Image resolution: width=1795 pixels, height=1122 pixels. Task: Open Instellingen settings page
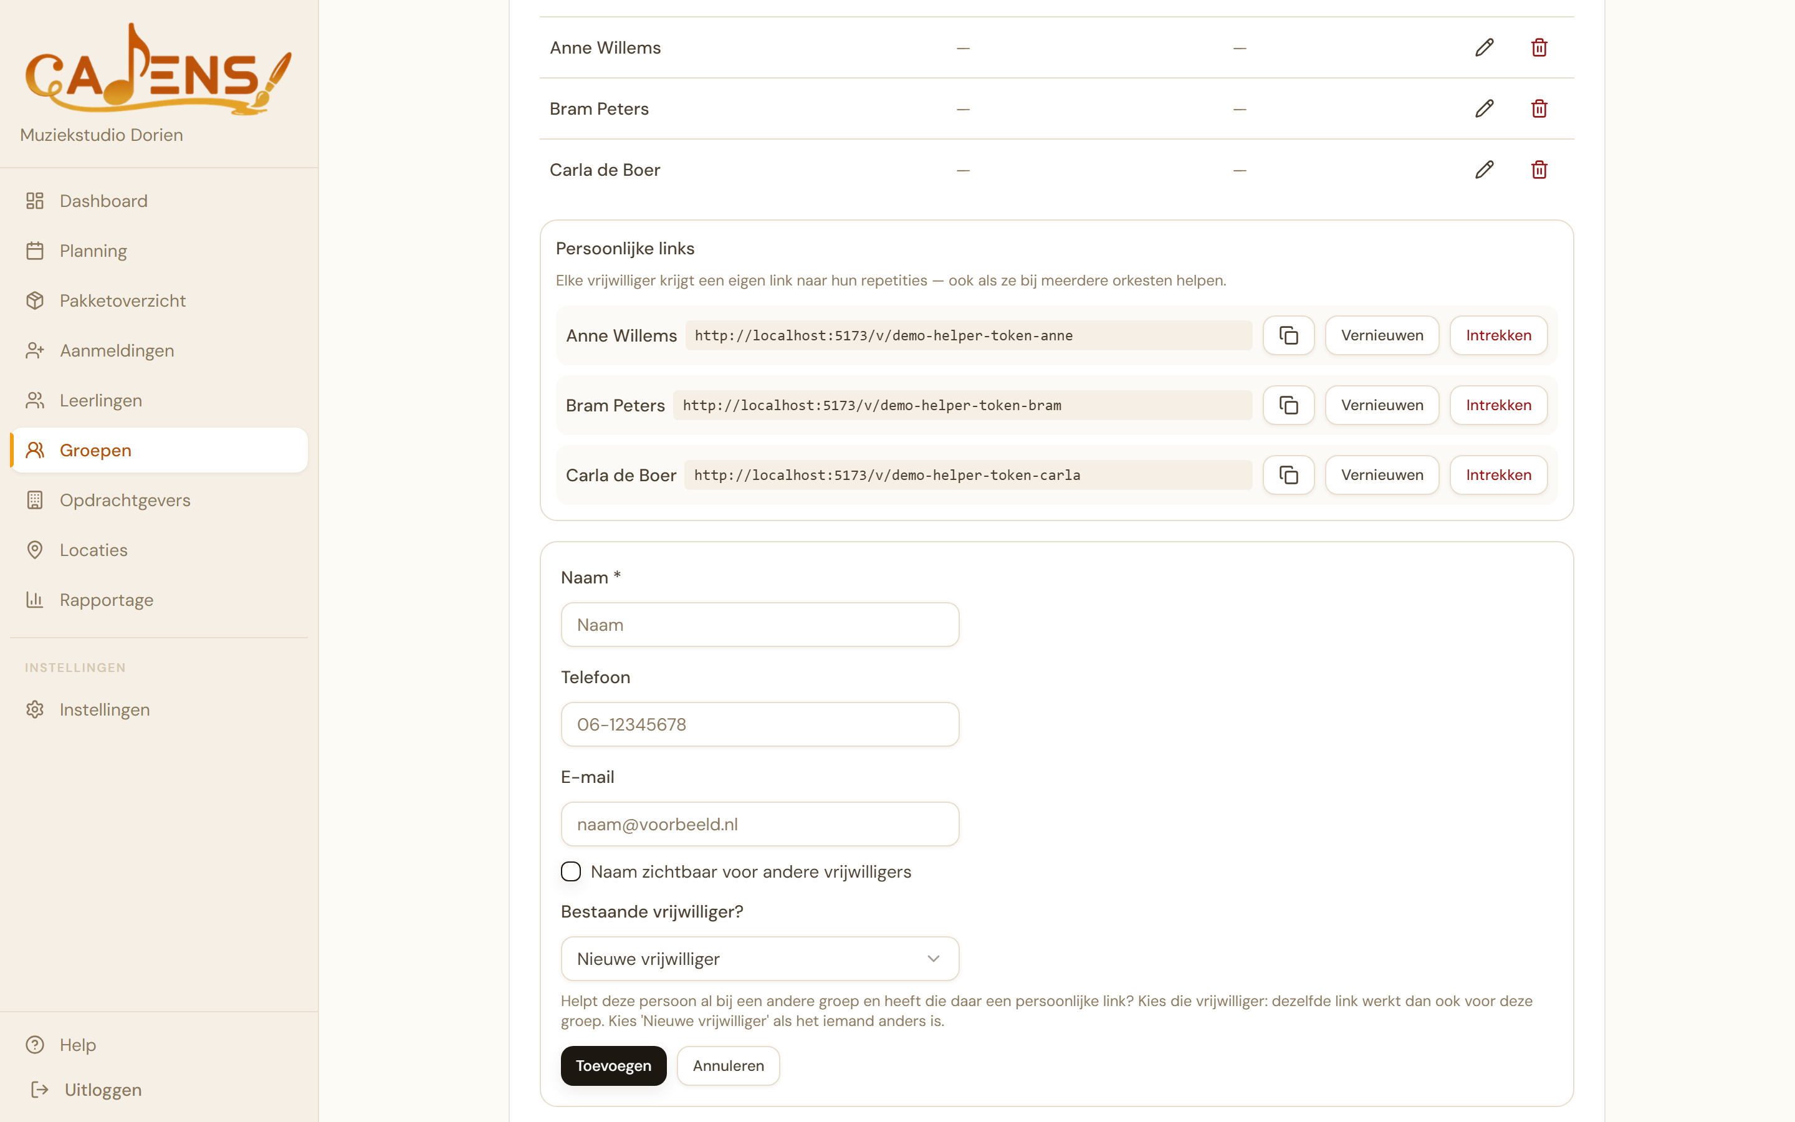pos(160,709)
